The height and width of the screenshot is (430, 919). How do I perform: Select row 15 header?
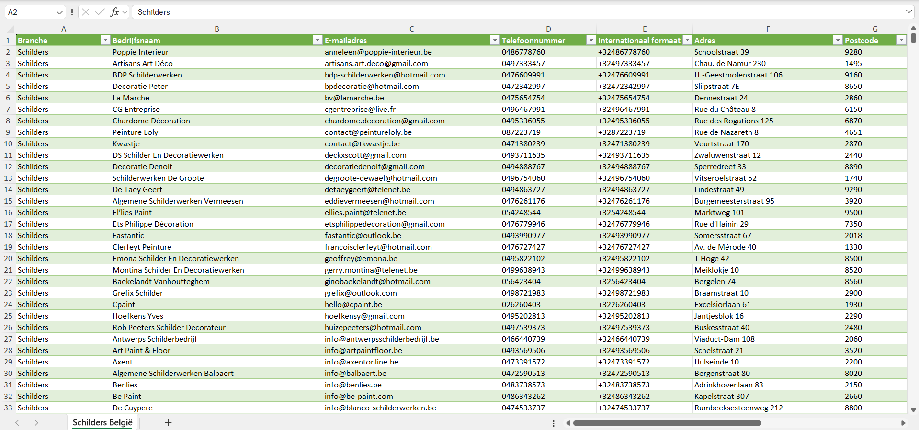8,201
